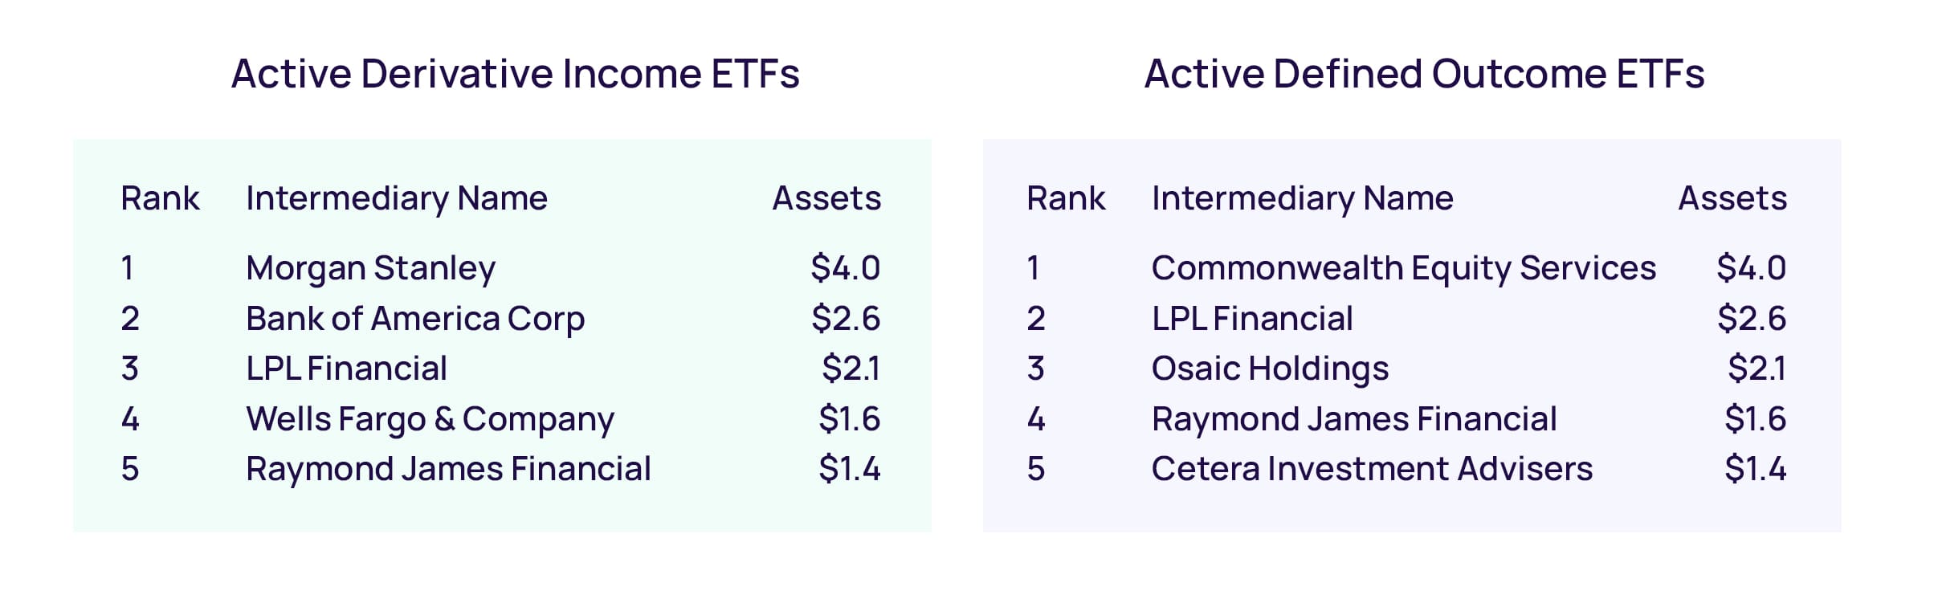
Task: Click Morgan Stanley's $4.0 assets value
Action: click(845, 268)
